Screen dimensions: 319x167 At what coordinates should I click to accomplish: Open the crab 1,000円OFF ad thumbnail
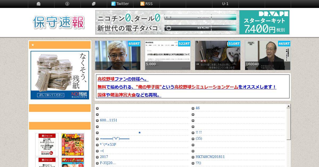click(73, 145)
